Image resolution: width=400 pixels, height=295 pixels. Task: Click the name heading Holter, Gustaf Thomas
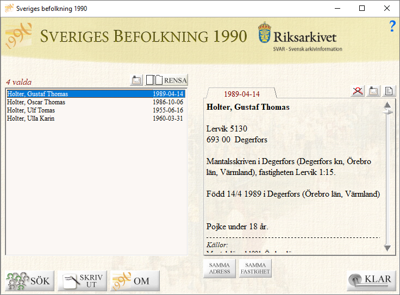click(248, 107)
